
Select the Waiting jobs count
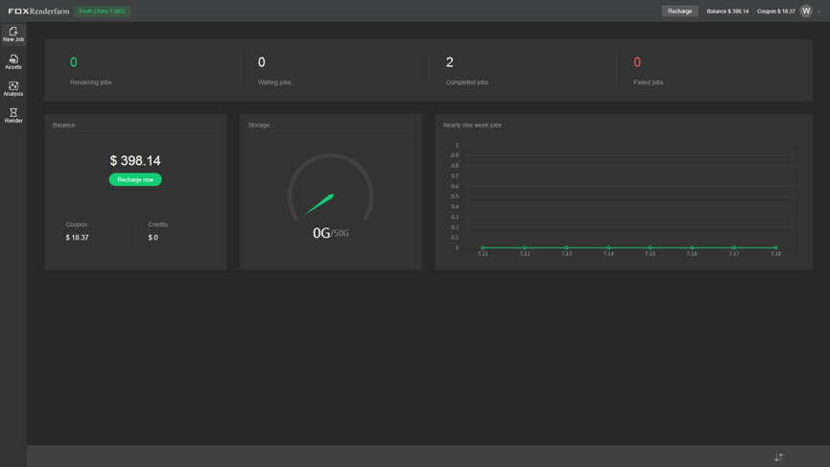point(262,62)
